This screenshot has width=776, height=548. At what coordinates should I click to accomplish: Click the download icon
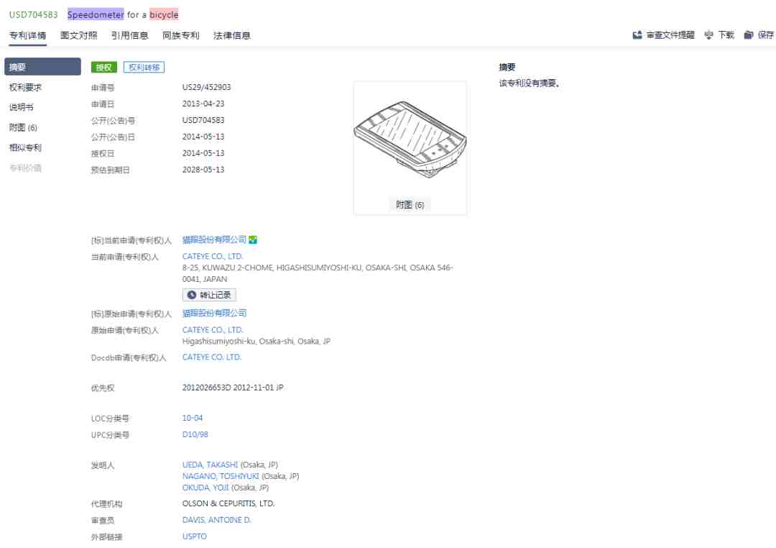708,35
